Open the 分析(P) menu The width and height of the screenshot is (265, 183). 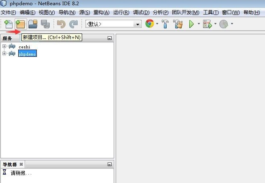(x=161, y=12)
